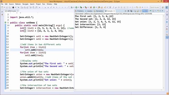
Task: Click code line 'union.addAll(set2);'
Action: coord(32,77)
